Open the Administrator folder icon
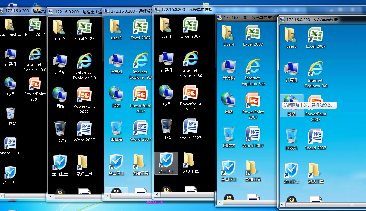366x211 pixels. click(10, 28)
